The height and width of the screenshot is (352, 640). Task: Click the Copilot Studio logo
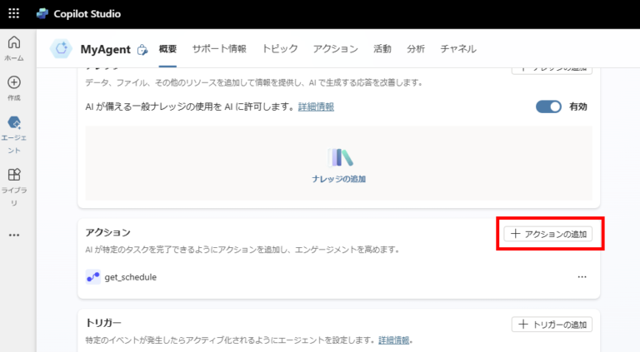pos(42,14)
